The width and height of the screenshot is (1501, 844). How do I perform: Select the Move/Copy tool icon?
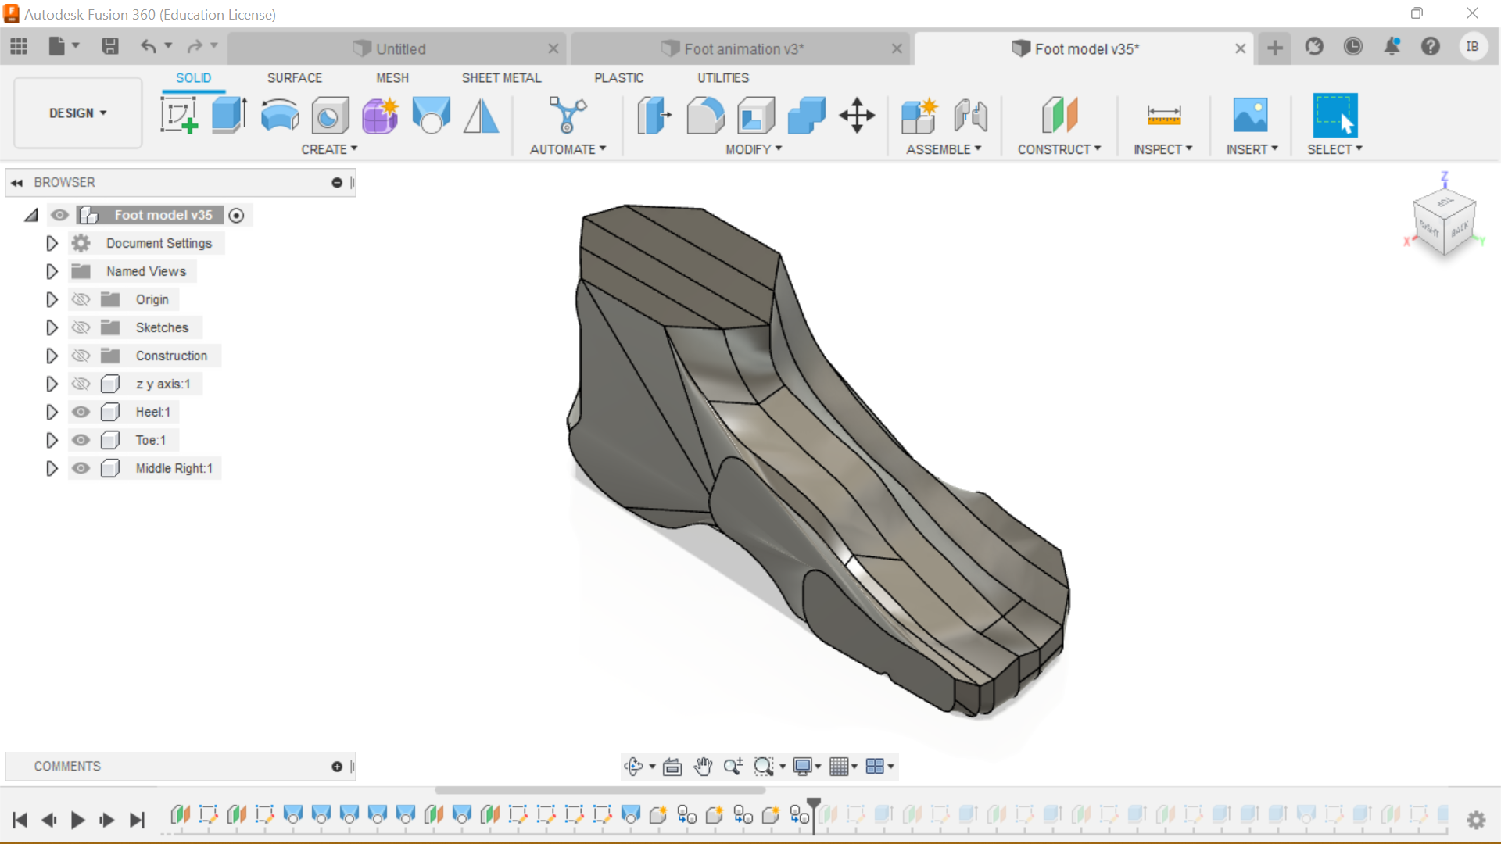pyautogui.click(x=857, y=116)
